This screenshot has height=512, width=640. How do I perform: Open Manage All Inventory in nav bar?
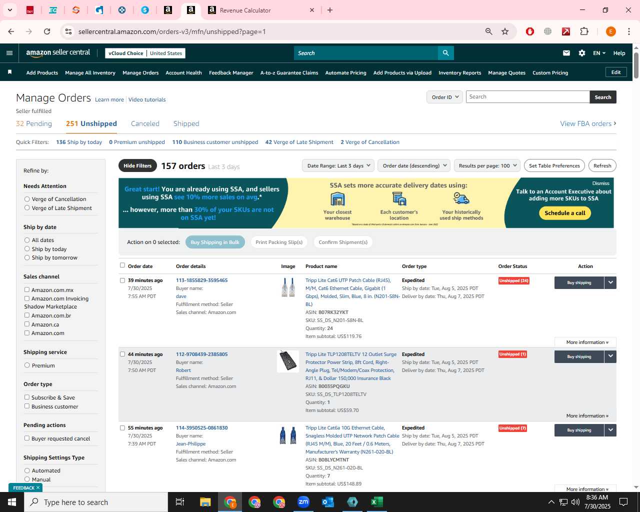coord(90,72)
